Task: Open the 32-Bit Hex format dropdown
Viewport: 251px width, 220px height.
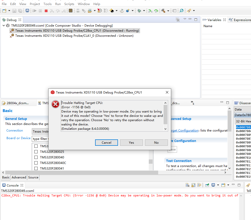Action: (x=243, y=121)
